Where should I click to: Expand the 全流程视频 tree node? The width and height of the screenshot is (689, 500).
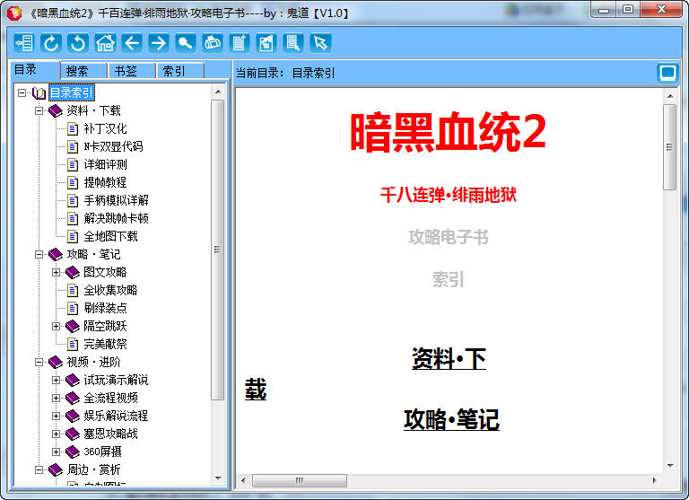[57, 399]
